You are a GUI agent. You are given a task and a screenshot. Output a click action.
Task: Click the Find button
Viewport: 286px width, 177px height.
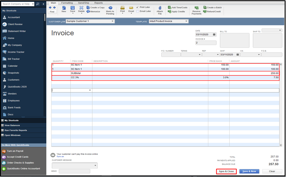52,12
